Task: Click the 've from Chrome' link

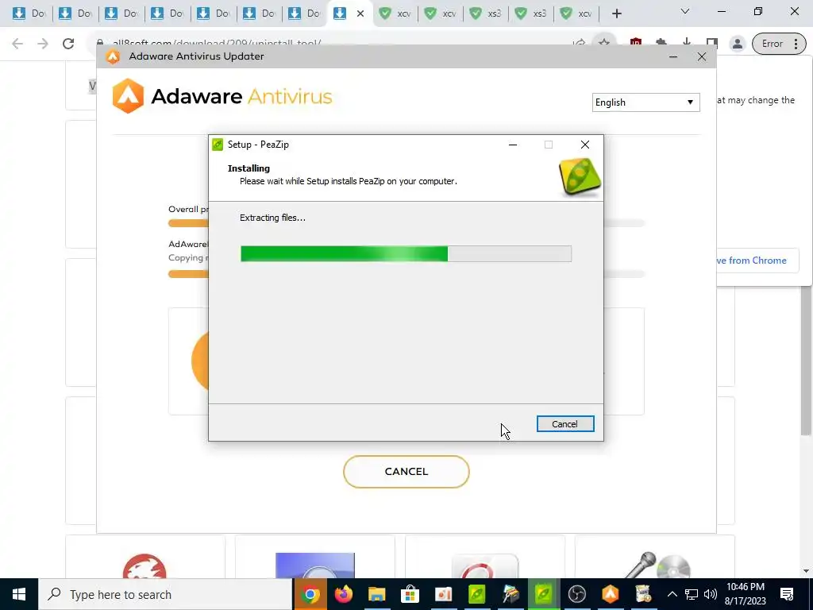Action: coord(751,261)
